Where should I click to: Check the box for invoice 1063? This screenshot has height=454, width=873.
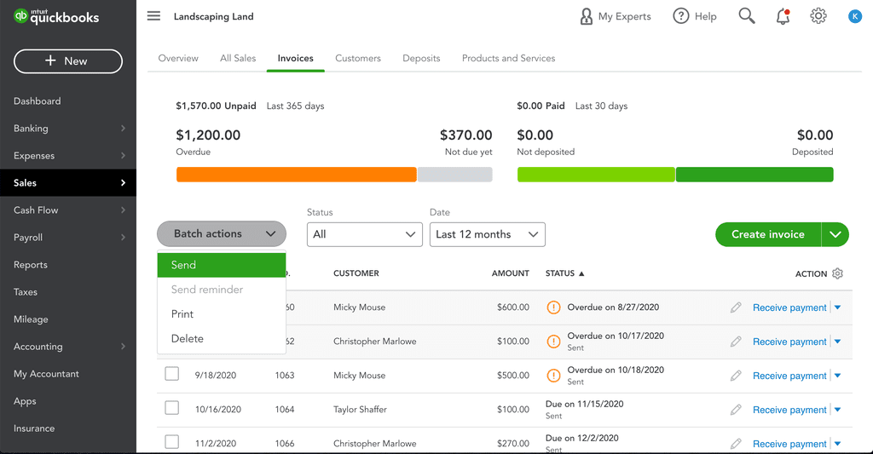click(x=172, y=374)
